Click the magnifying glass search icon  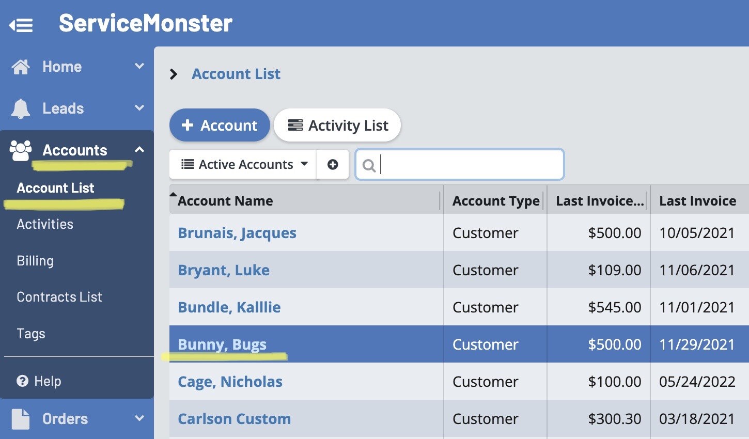(368, 165)
